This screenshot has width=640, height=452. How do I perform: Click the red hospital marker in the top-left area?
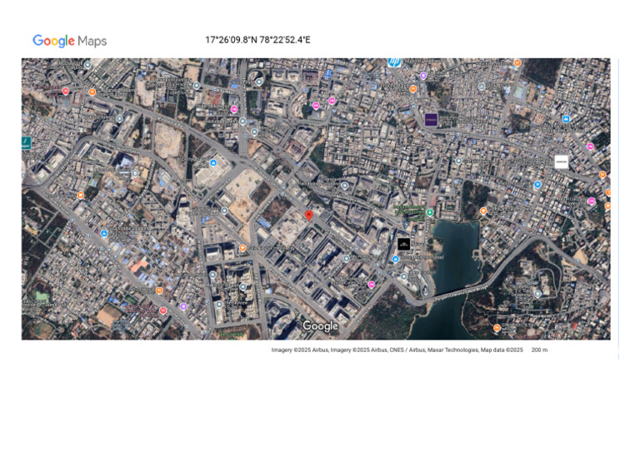coord(66,91)
